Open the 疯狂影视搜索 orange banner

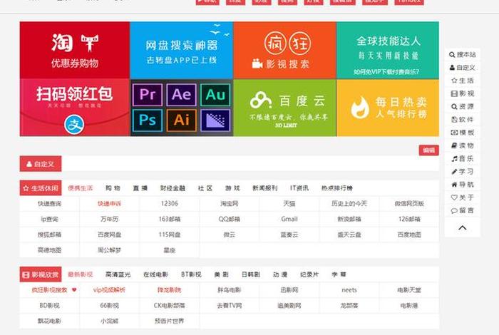tap(285, 51)
